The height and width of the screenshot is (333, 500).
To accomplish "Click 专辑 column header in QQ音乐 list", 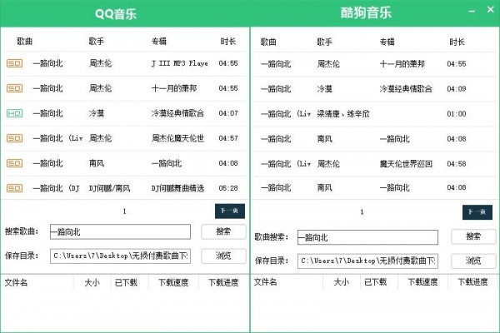I will (159, 41).
